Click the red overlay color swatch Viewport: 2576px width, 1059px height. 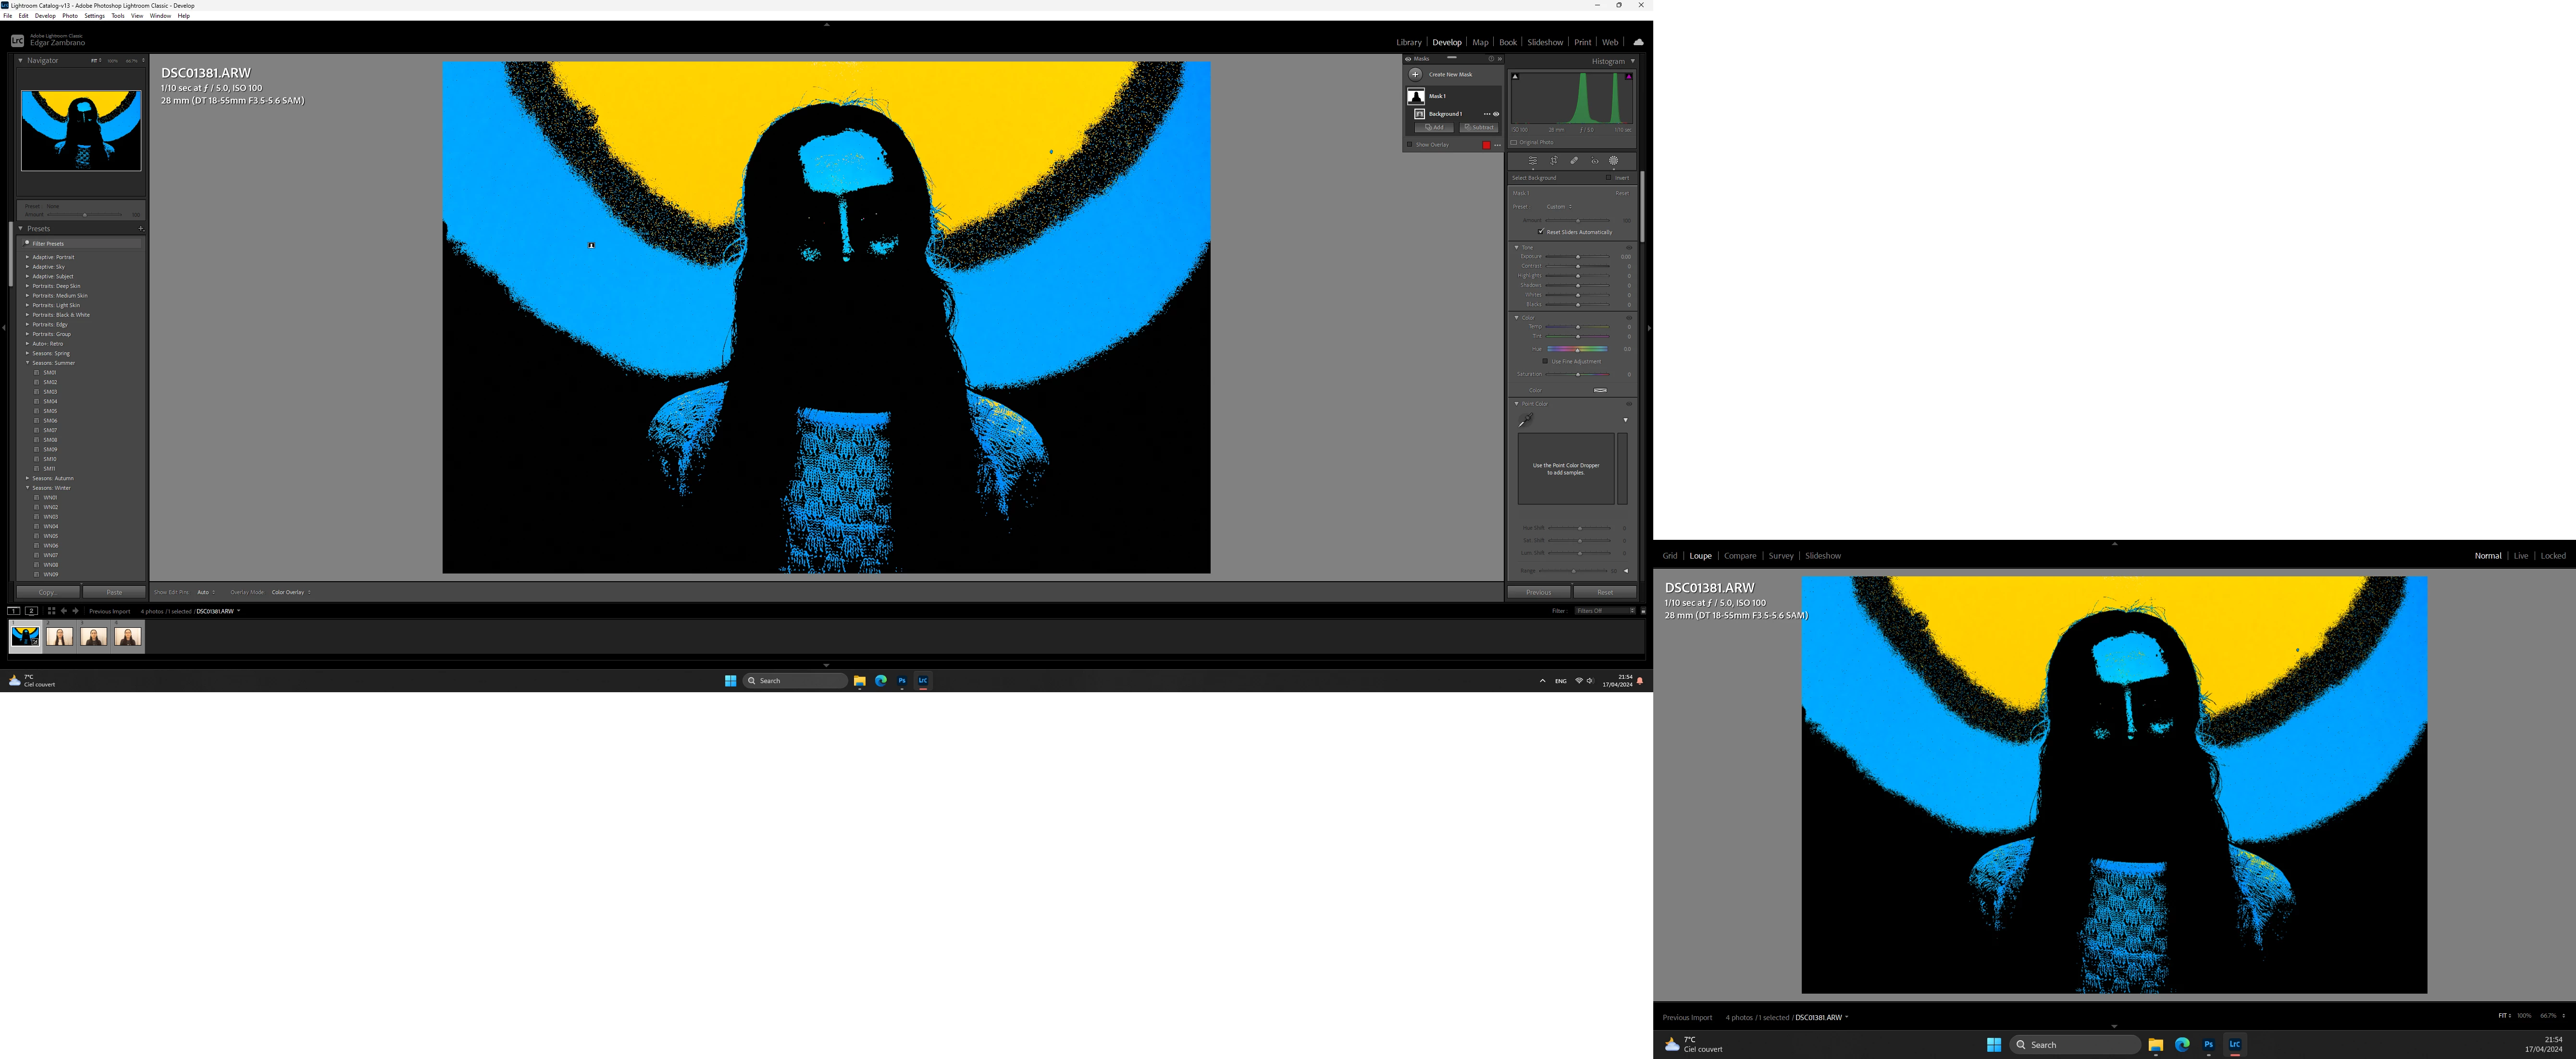(1486, 145)
